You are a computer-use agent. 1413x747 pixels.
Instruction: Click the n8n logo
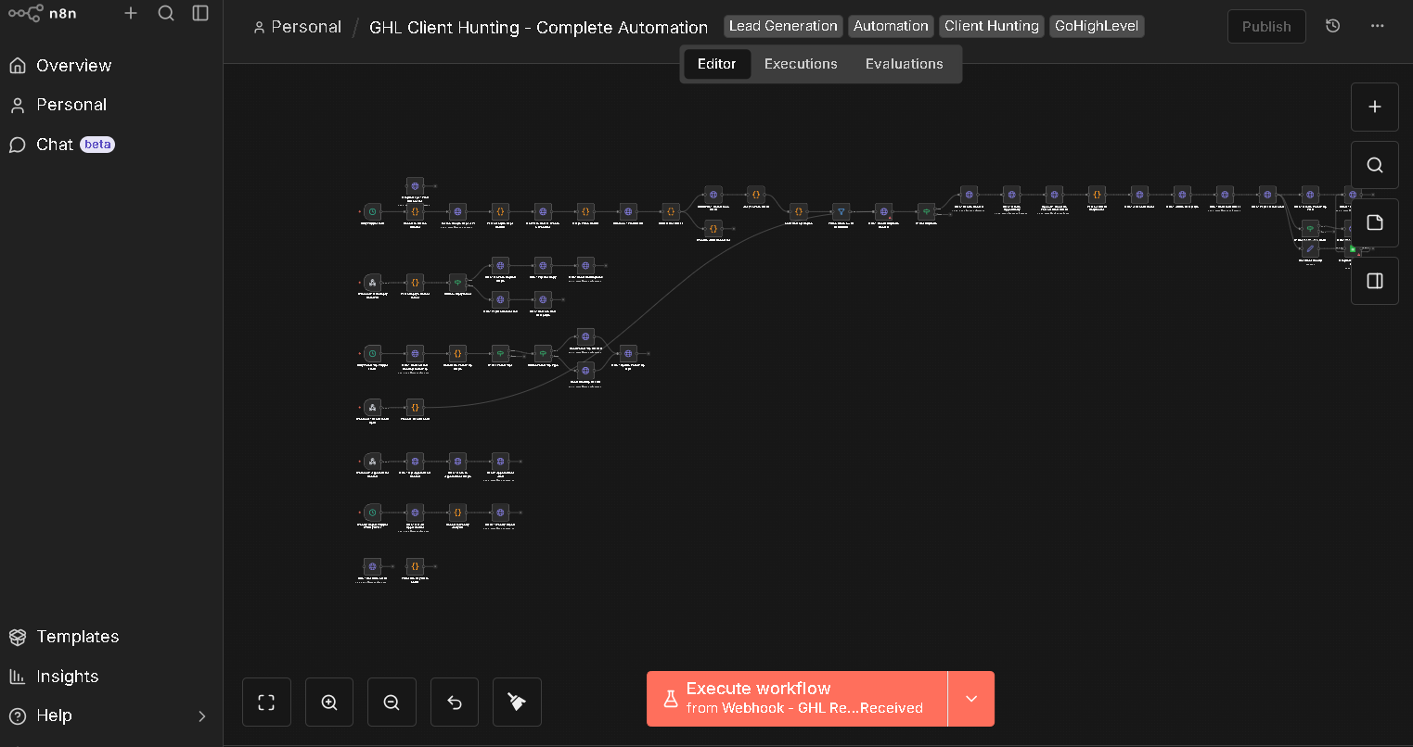click(42, 13)
